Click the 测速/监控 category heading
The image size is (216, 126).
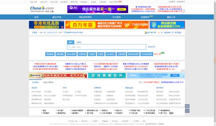[129, 88]
